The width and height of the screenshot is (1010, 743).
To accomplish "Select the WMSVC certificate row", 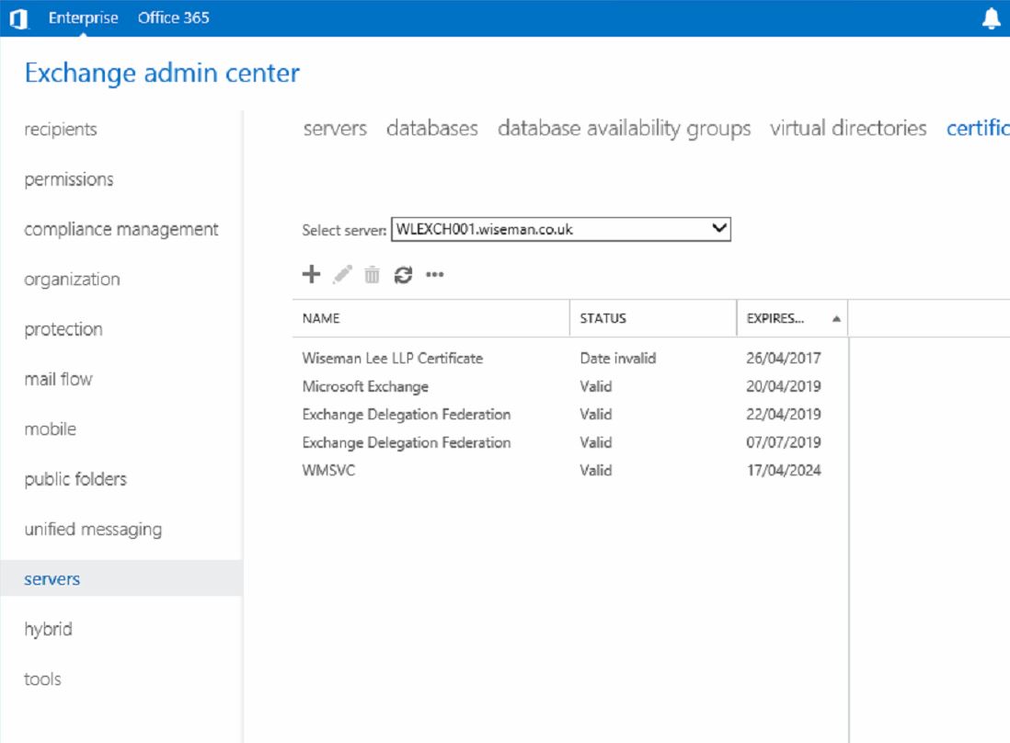I will pos(328,470).
